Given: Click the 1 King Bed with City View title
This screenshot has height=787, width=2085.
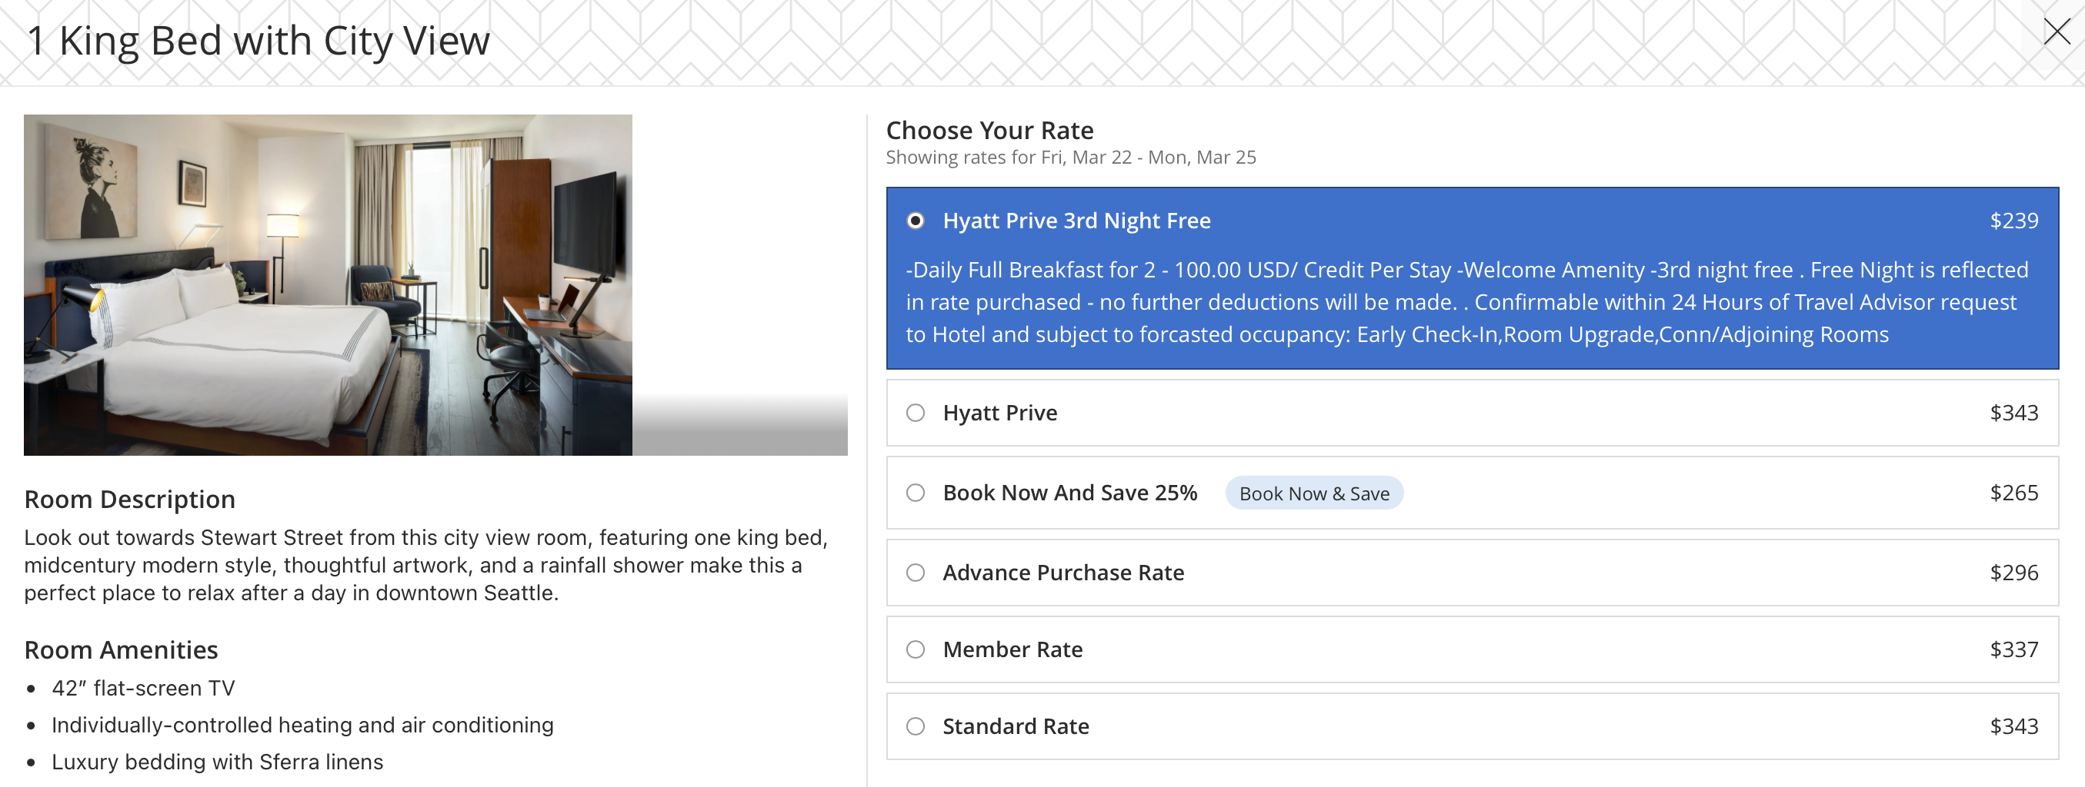Looking at the screenshot, I should click(259, 41).
